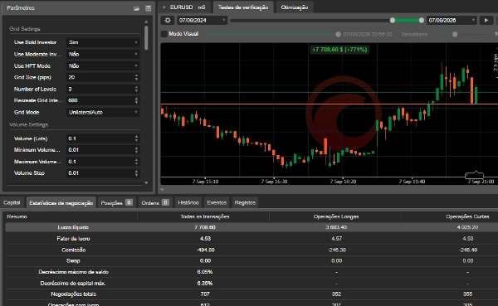Viewport: 498px width, 306px height.
Task: Open the Registos tab
Action: pyautogui.click(x=245, y=202)
